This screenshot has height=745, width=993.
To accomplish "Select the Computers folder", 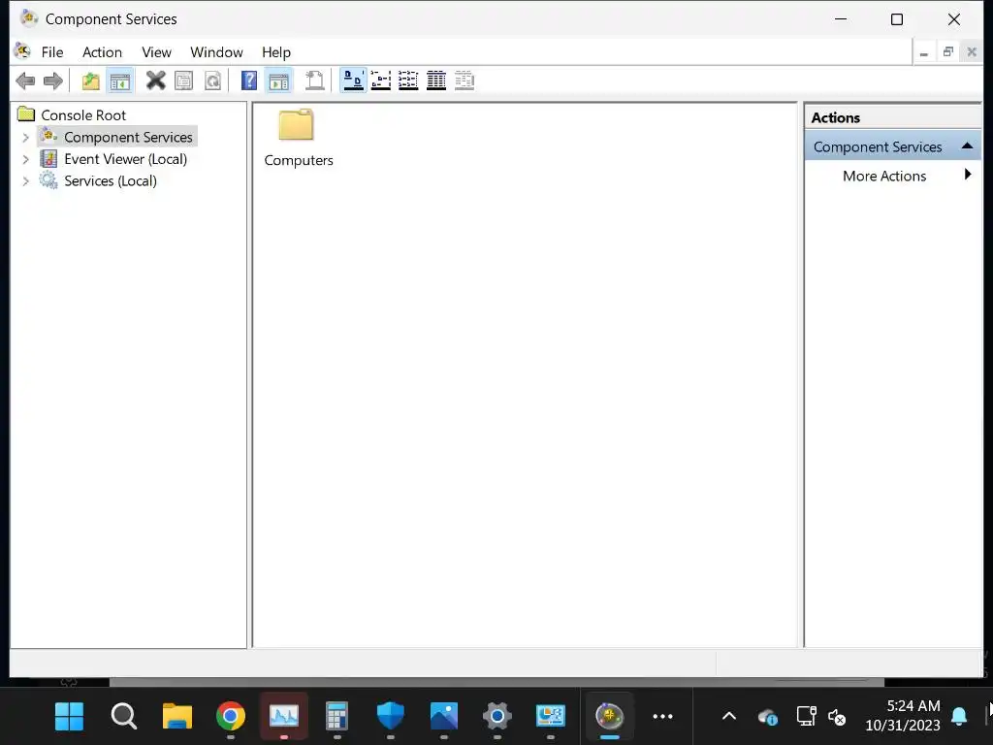I will point(296,125).
